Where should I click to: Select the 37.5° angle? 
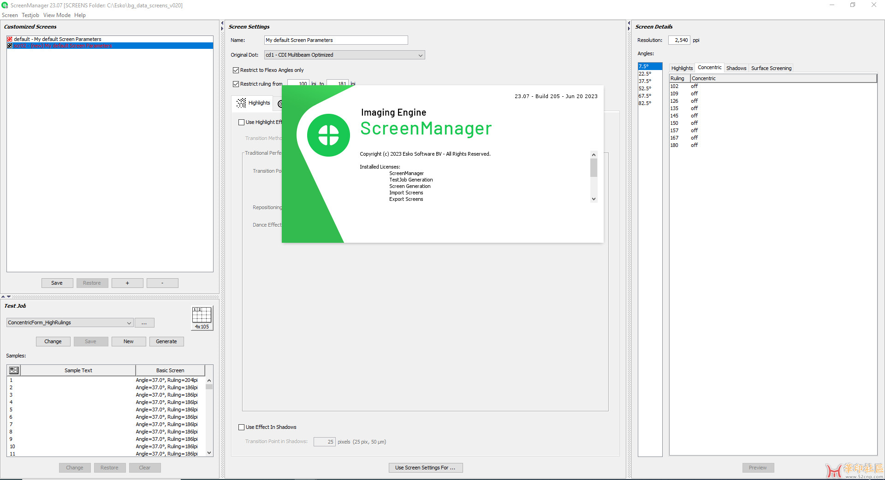click(x=650, y=81)
